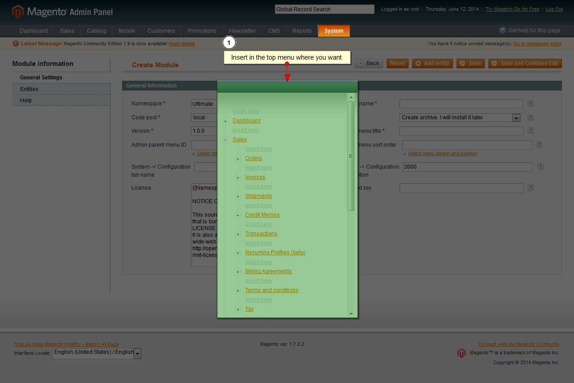
Task: Click the help icon beside Get help for this page
Action: click(x=503, y=30)
